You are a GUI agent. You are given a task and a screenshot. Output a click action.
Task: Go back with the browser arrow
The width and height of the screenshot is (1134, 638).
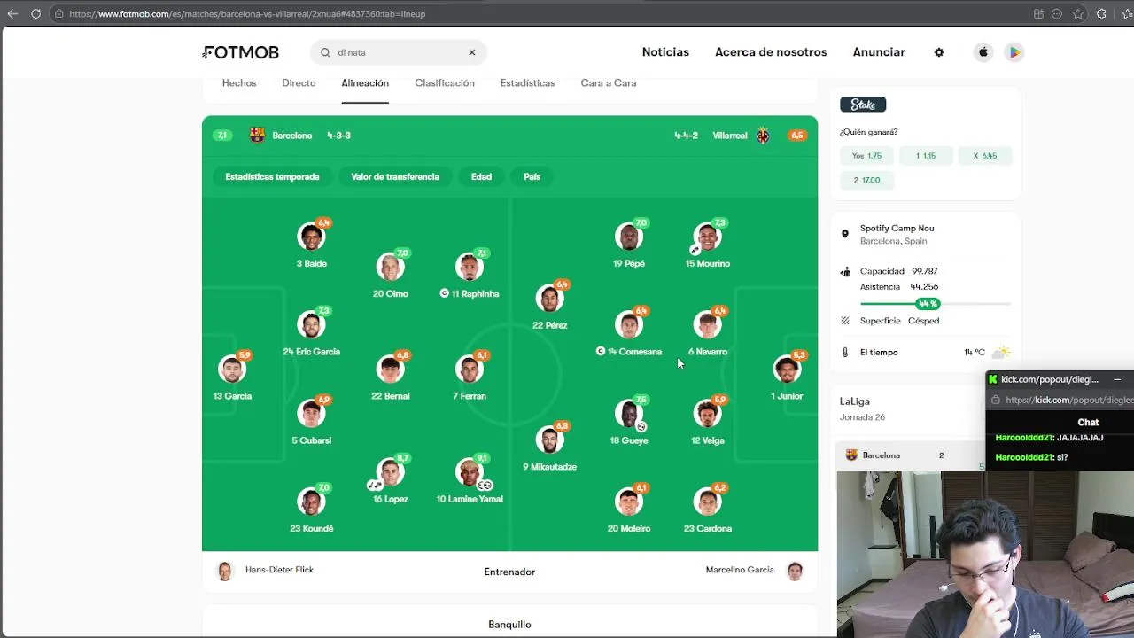pos(12,13)
